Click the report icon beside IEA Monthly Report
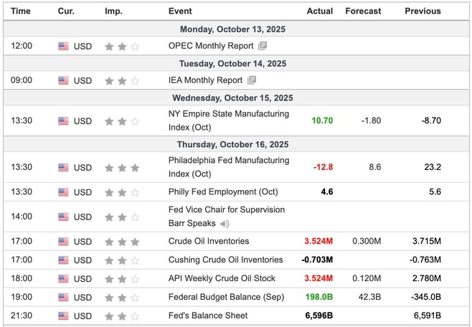This screenshot has width=472, height=327. pos(252,80)
